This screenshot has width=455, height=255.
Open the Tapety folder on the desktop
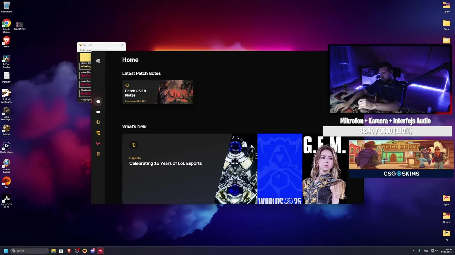click(x=446, y=7)
